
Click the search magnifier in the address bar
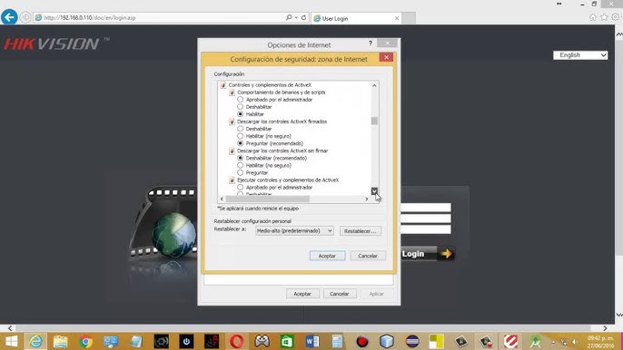tap(289, 17)
